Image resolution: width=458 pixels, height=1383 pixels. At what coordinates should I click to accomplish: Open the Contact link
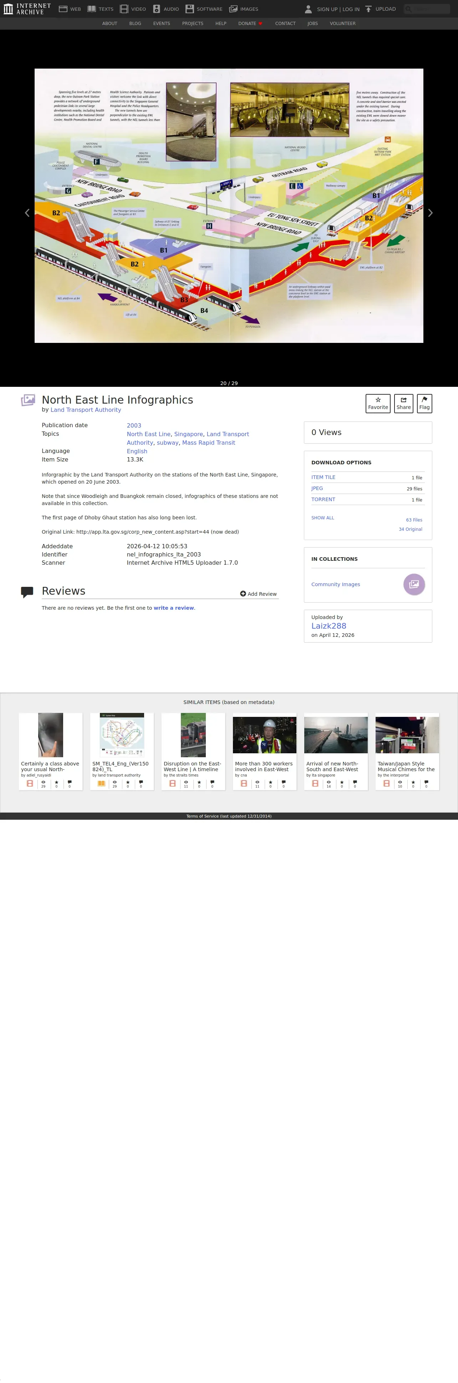click(x=285, y=24)
